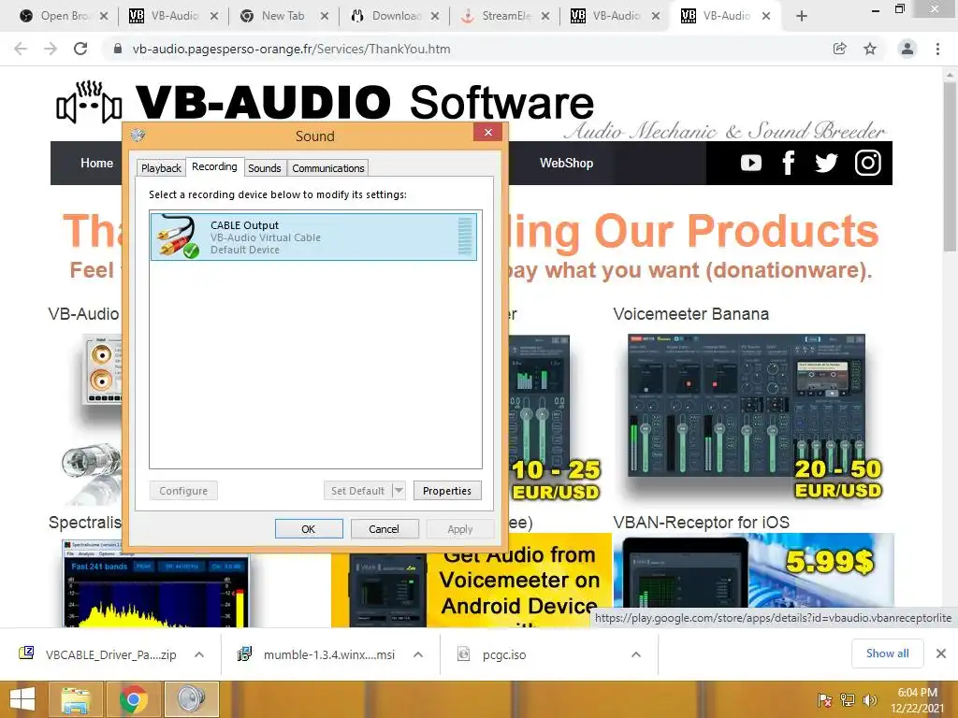Open the Set Default dropdown arrow

[399, 490]
